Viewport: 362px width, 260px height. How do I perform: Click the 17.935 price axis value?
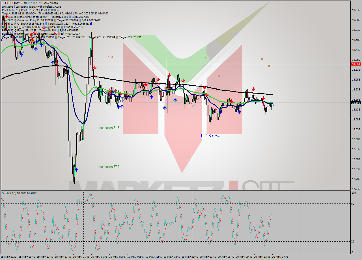[x=356, y=149]
